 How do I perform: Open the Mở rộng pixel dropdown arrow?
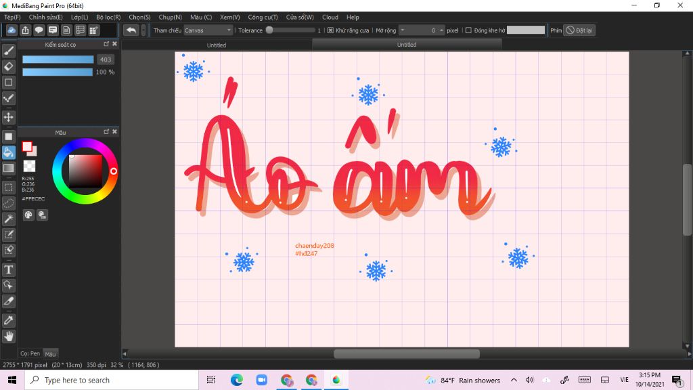point(402,30)
